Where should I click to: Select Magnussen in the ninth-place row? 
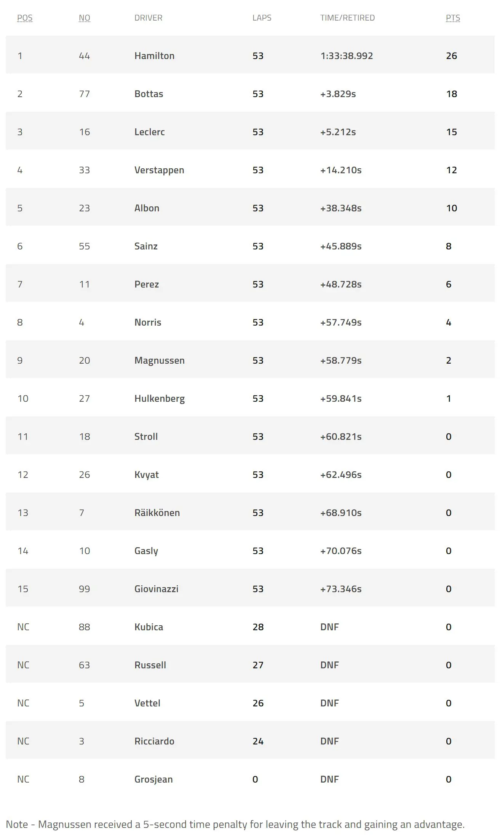159,361
